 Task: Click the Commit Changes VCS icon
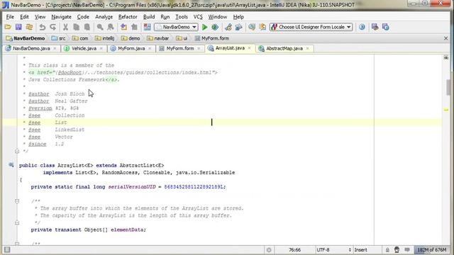pyautogui.click(x=262, y=27)
